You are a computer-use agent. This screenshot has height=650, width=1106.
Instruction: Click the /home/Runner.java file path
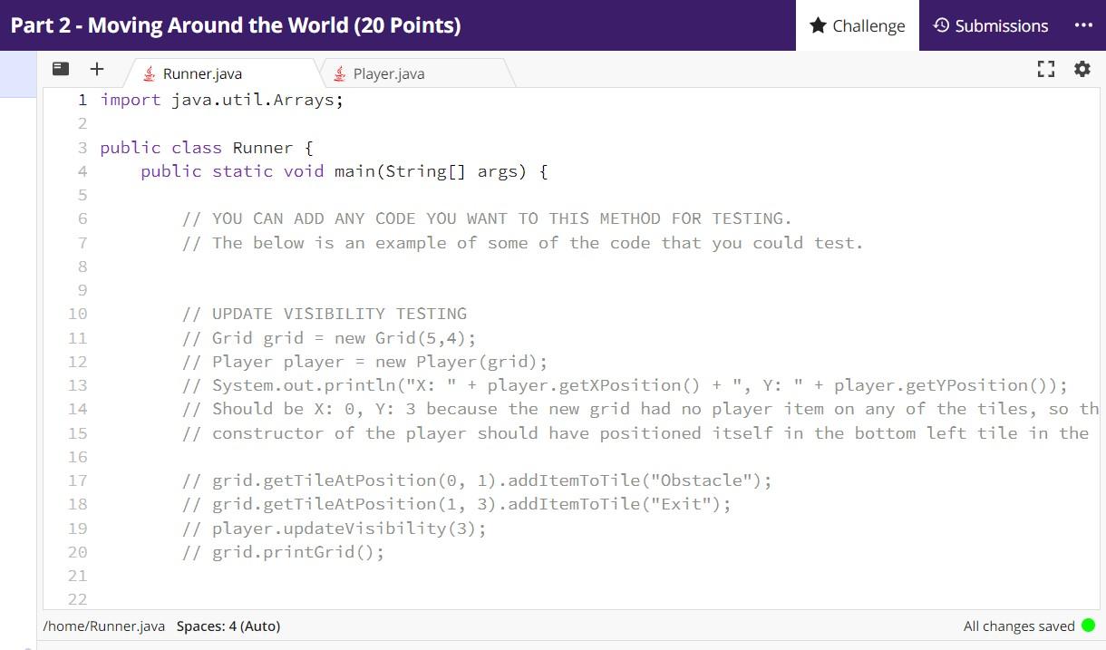click(x=102, y=626)
